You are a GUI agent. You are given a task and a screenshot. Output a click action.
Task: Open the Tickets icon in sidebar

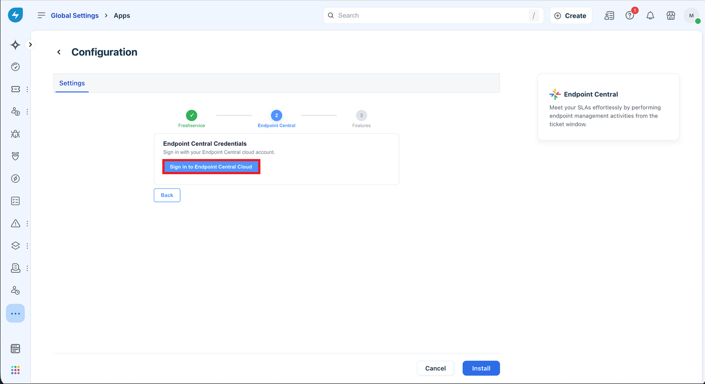[15, 89]
